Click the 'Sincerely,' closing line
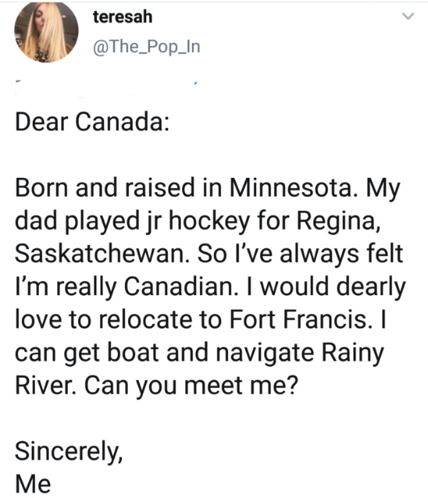The height and width of the screenshot is (498, 428). [69, 451]
